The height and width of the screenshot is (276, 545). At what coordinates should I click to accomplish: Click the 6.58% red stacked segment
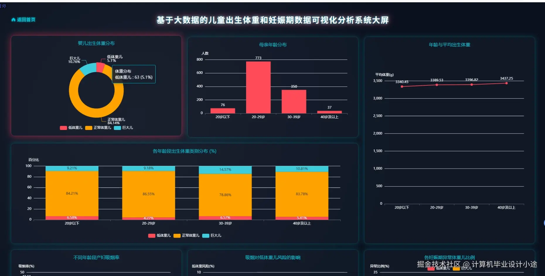(x=72, y=218)
